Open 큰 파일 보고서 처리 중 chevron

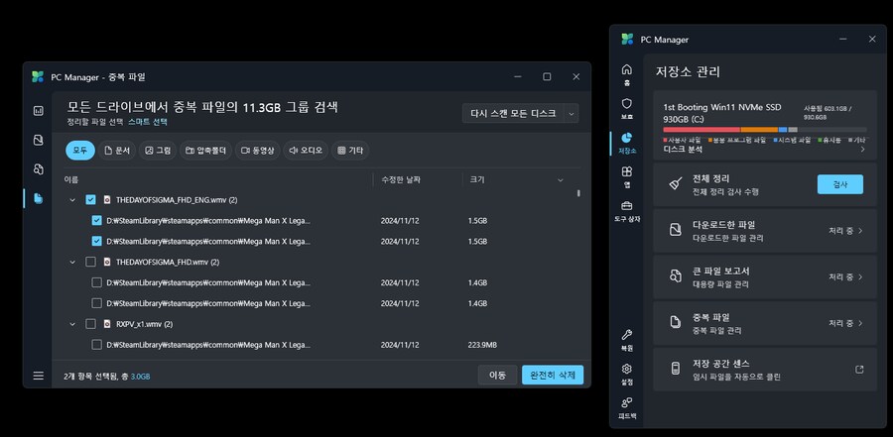(x=860, y=276)
